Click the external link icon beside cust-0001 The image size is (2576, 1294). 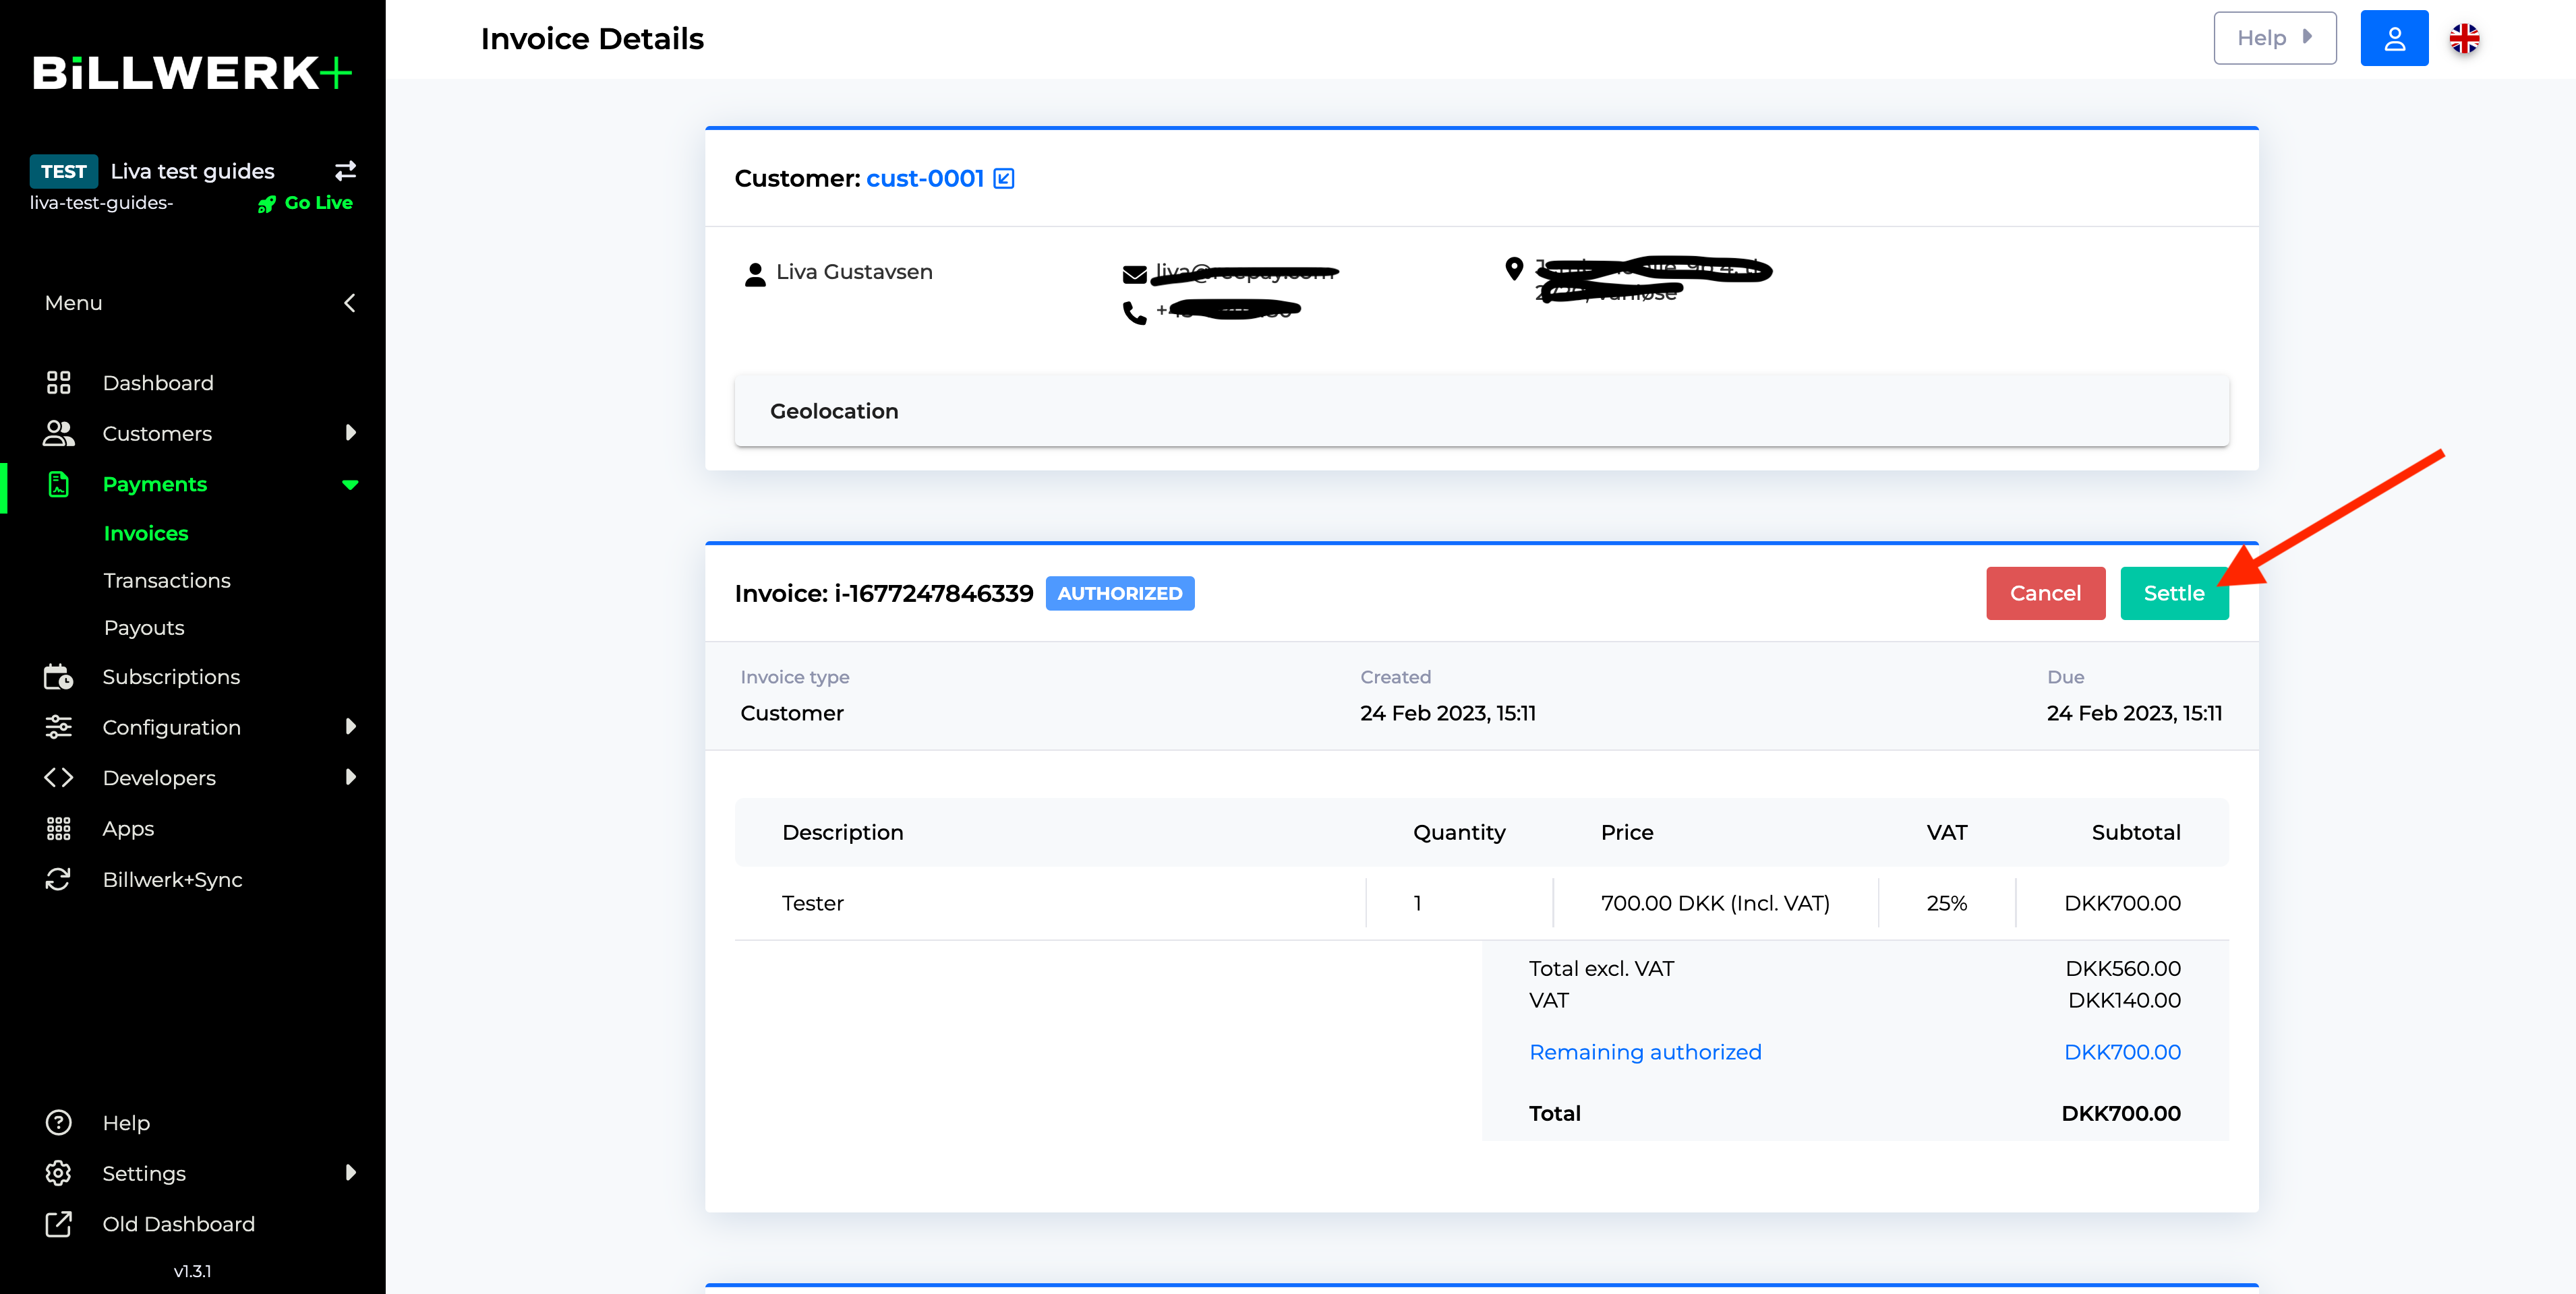click(1004, 179)
